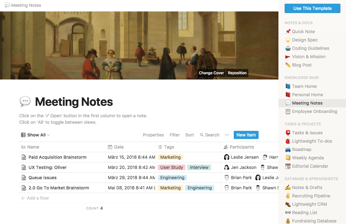Click the glasses icon for Reading List
Image resolution: width=346 pixels, height=224 pixels.
(288, 213)
